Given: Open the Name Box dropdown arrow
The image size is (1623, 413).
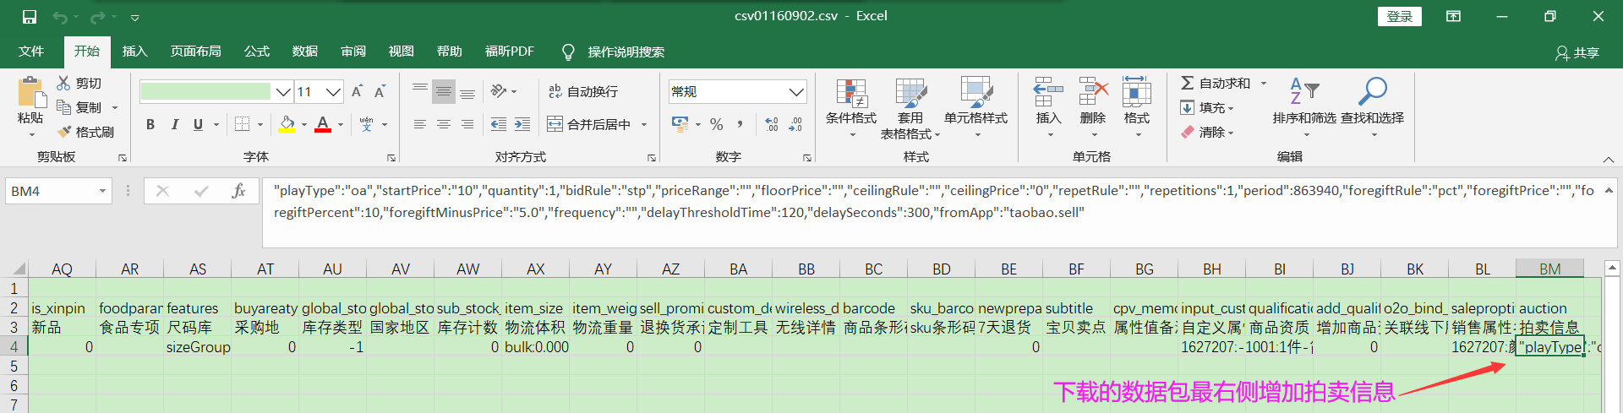Looking at the screenshot, I should (102, 191).
